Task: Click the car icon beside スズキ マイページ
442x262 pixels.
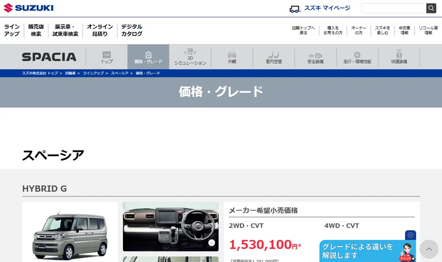Action: coord(295,9)
